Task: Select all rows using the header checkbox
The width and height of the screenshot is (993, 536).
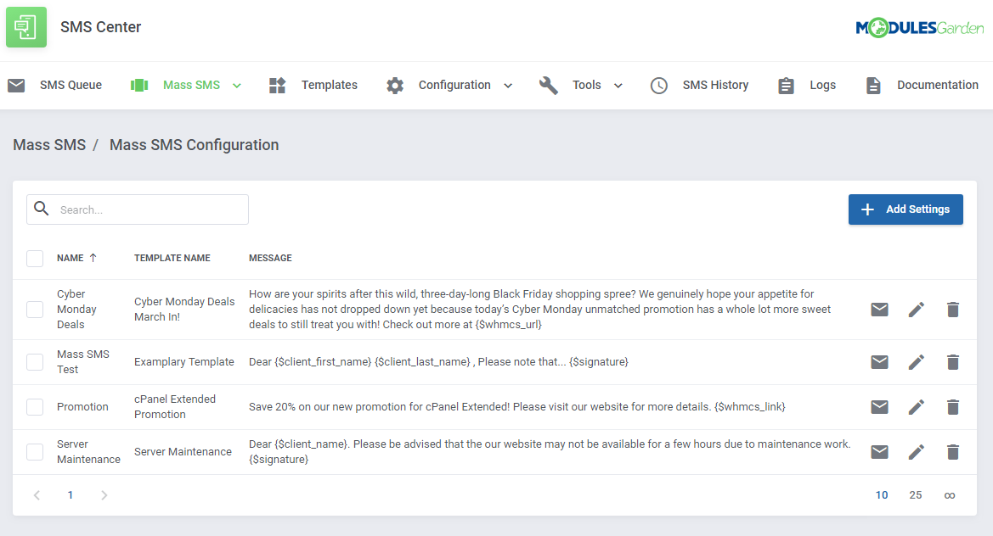Action: pos(35,258)
